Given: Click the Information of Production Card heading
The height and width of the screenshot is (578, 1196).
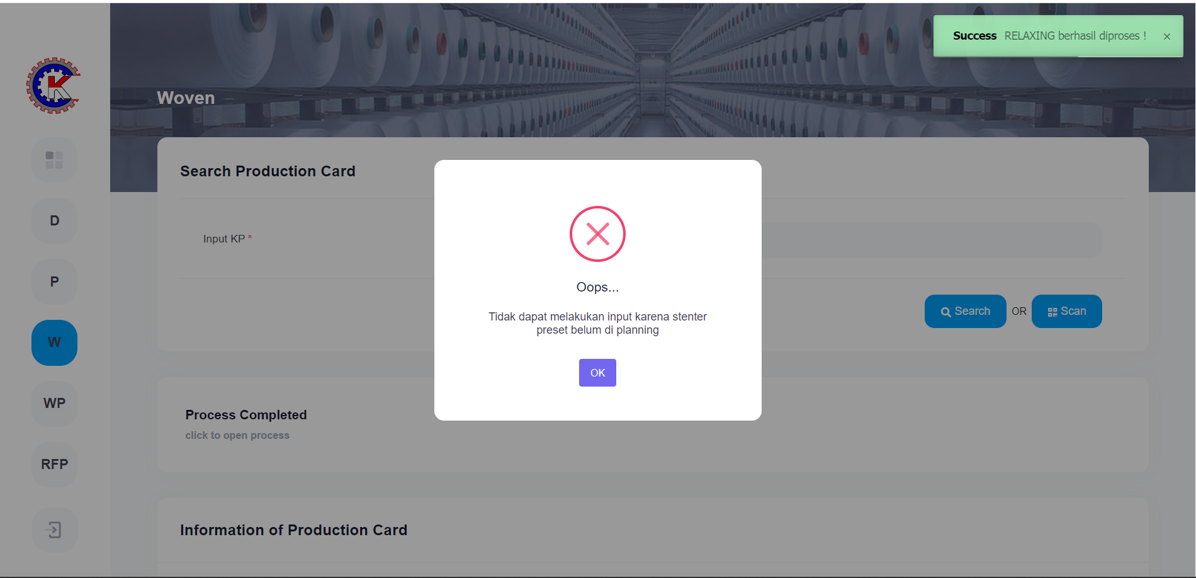Looking at the screenshot, I should click(293, 530).
